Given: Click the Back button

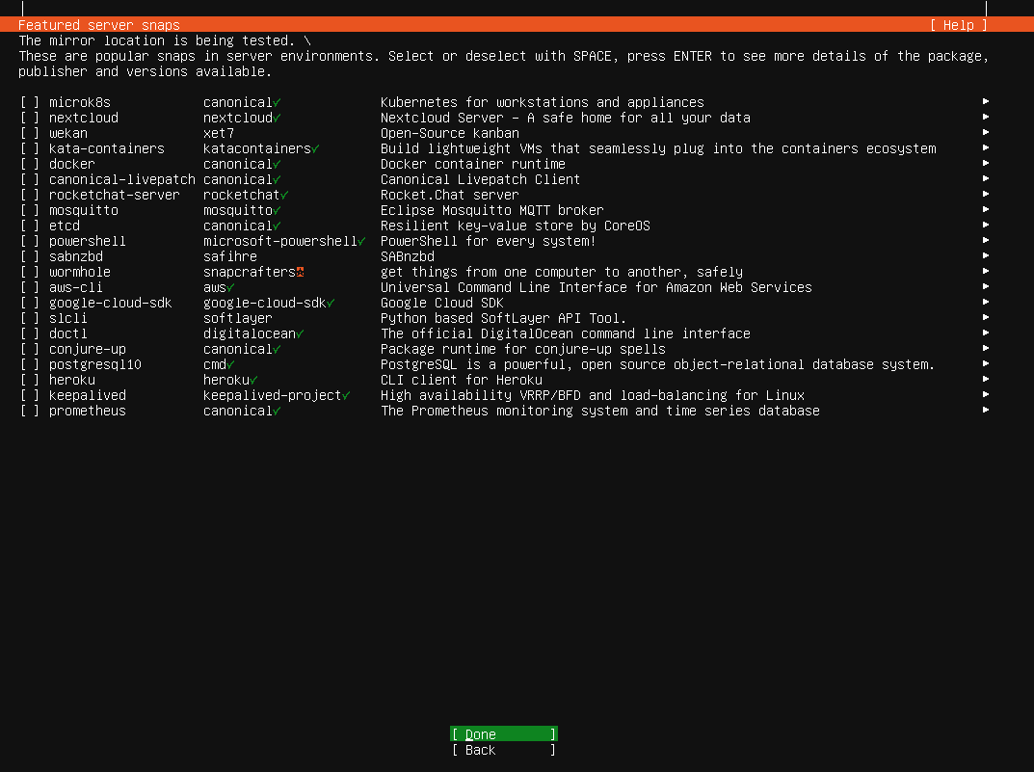Looking at the screenshot, I should tap(502, 749).
